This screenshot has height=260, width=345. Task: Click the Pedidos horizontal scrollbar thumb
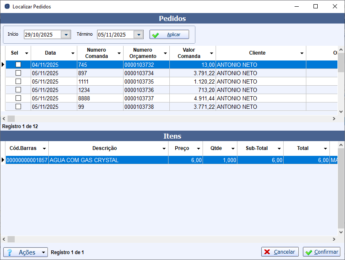[x=11, y=119]
